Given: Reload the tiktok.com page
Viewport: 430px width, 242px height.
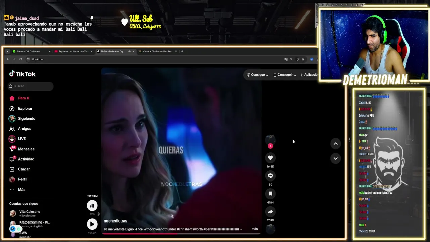Looking at the screenshot, I should 20,59.
